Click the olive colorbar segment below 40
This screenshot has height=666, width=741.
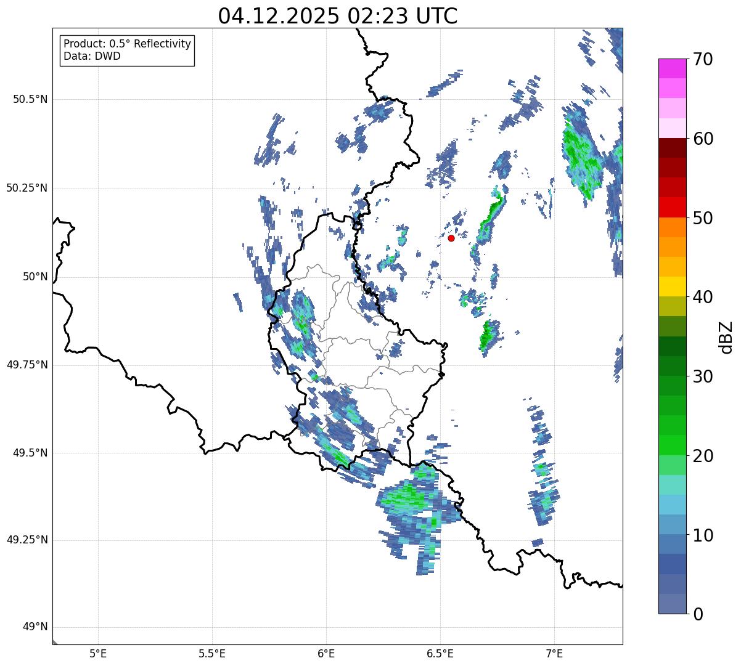tap(673, 306)
